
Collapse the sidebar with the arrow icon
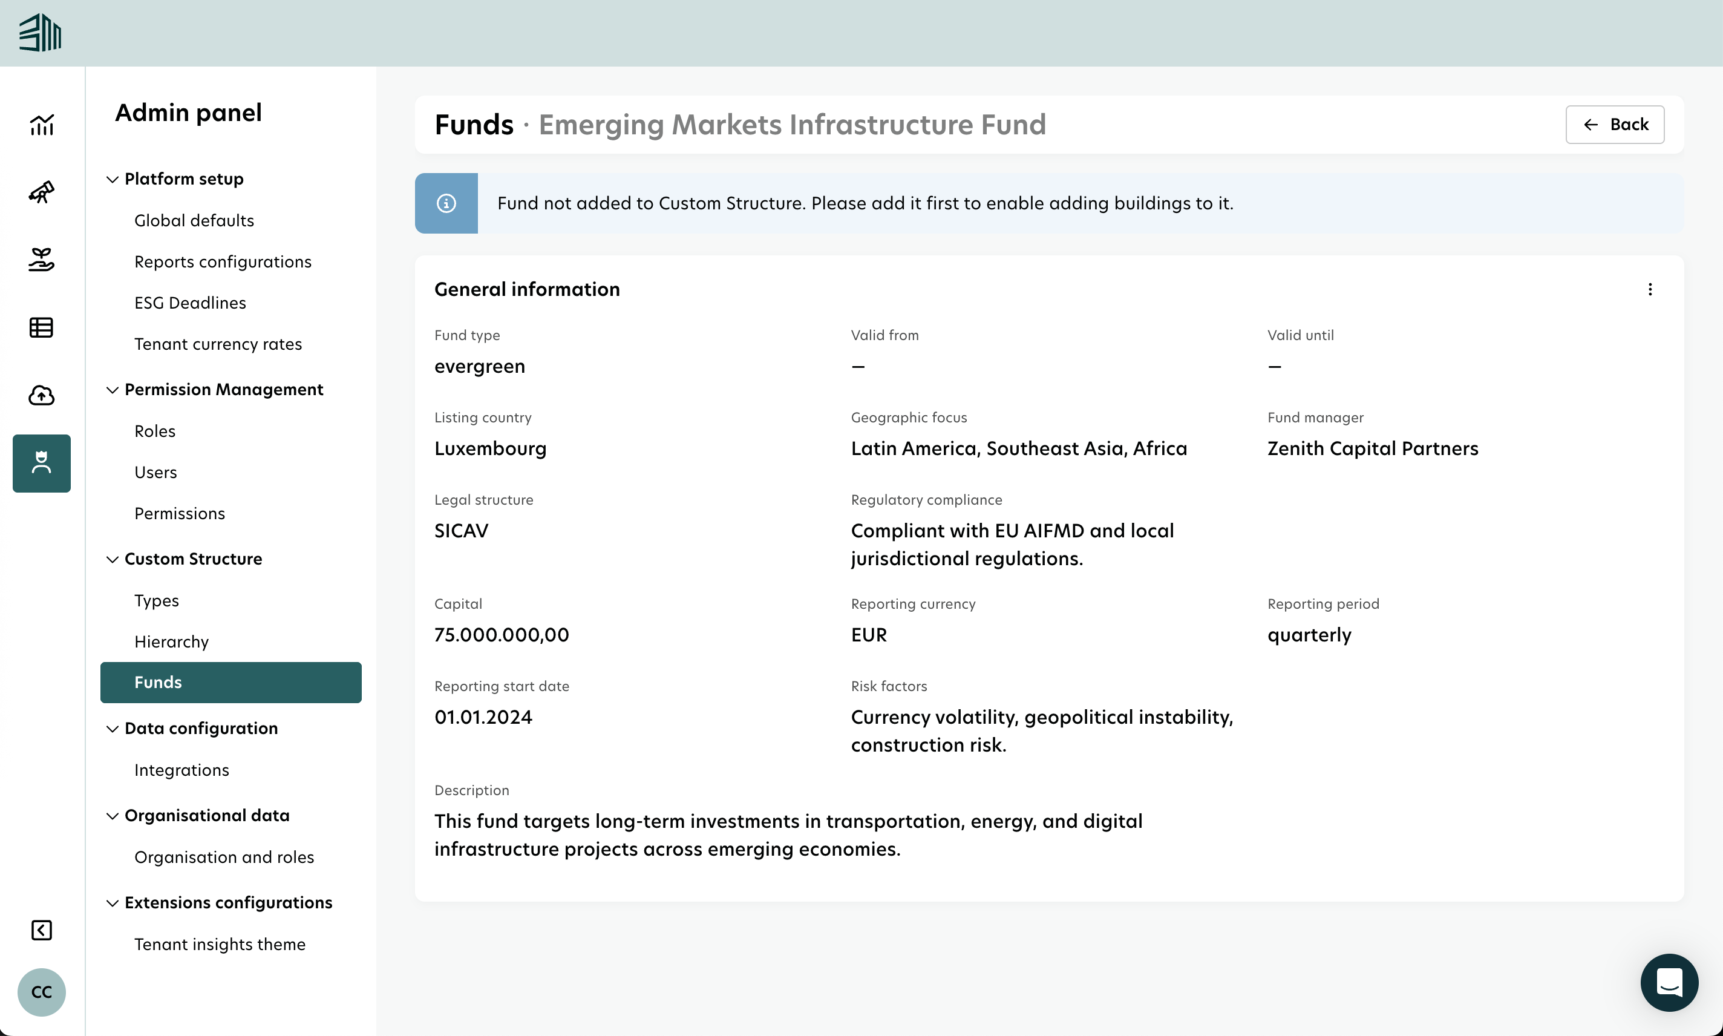click(x=41, y=930)
